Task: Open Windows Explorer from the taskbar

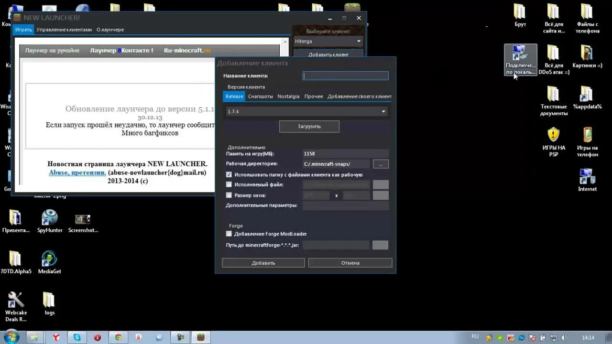Action: [35, 337]
